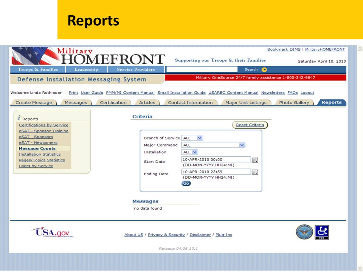Click the Start Date input field
The height and width of the screenshot is (272, 363).
click(x=216, y=159)
